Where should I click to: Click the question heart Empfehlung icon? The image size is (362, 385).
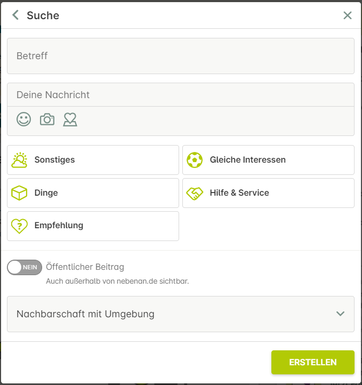(x=19, y=226)
